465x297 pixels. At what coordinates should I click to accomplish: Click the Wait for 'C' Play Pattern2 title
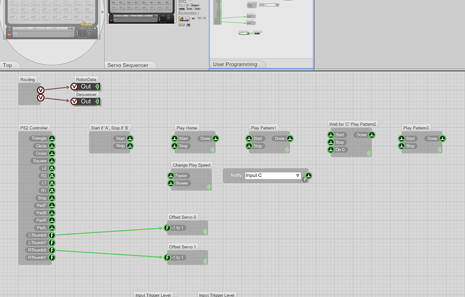[x=353, y=124]
